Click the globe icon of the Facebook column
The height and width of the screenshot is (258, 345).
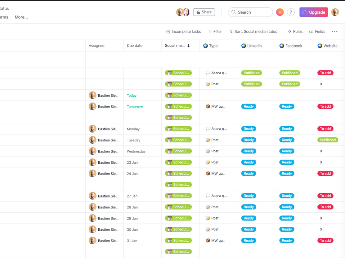click(282, 46)
